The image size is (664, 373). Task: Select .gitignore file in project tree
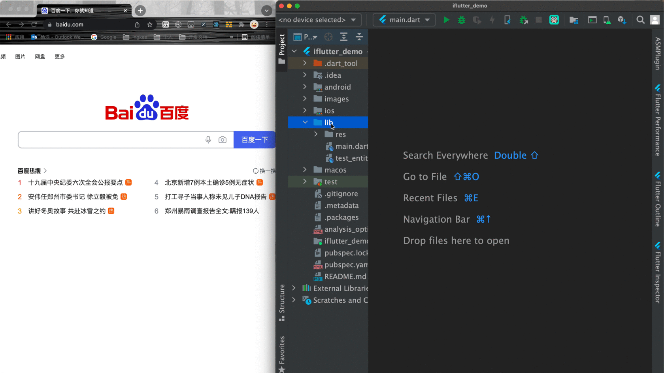336,193
